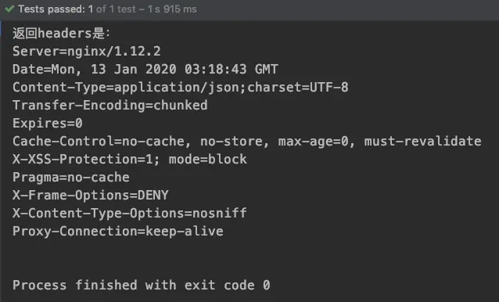Image resolution: width=499 pixels, height=302 pixels.
Task: Click the '1 s 915 ms' test duration
Action: (x=172, y=9)
